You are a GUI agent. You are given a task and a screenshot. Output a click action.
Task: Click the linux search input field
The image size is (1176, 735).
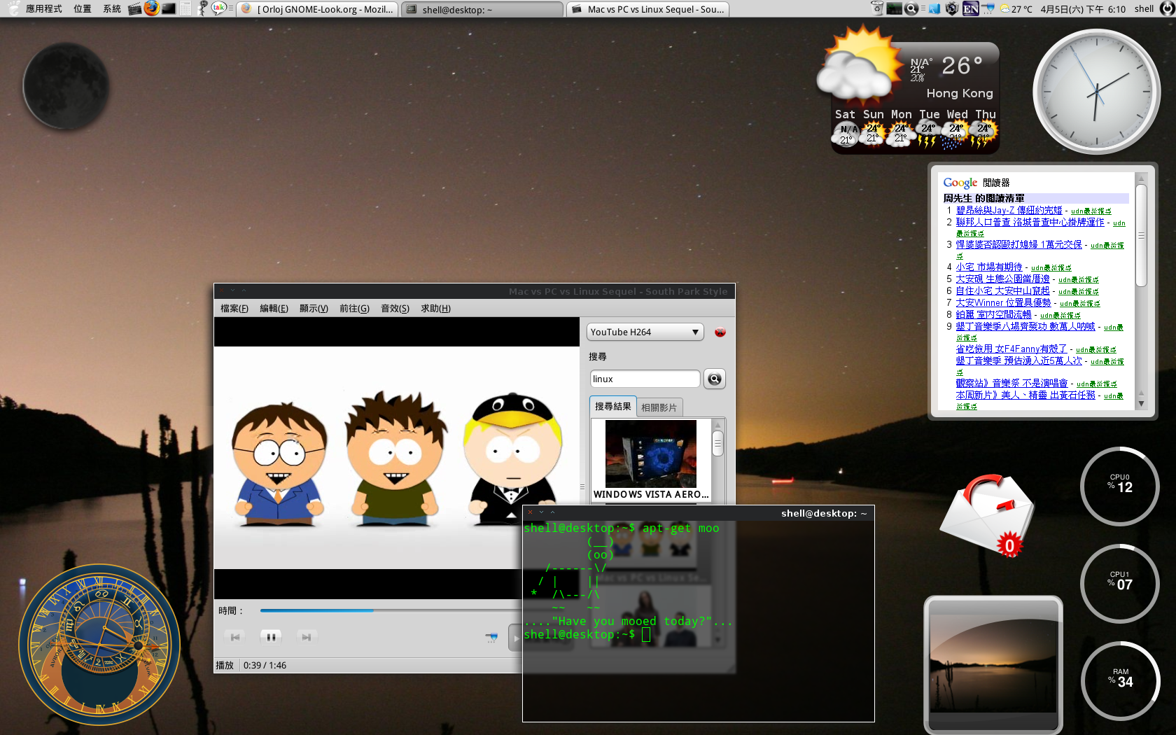[645, 379]
